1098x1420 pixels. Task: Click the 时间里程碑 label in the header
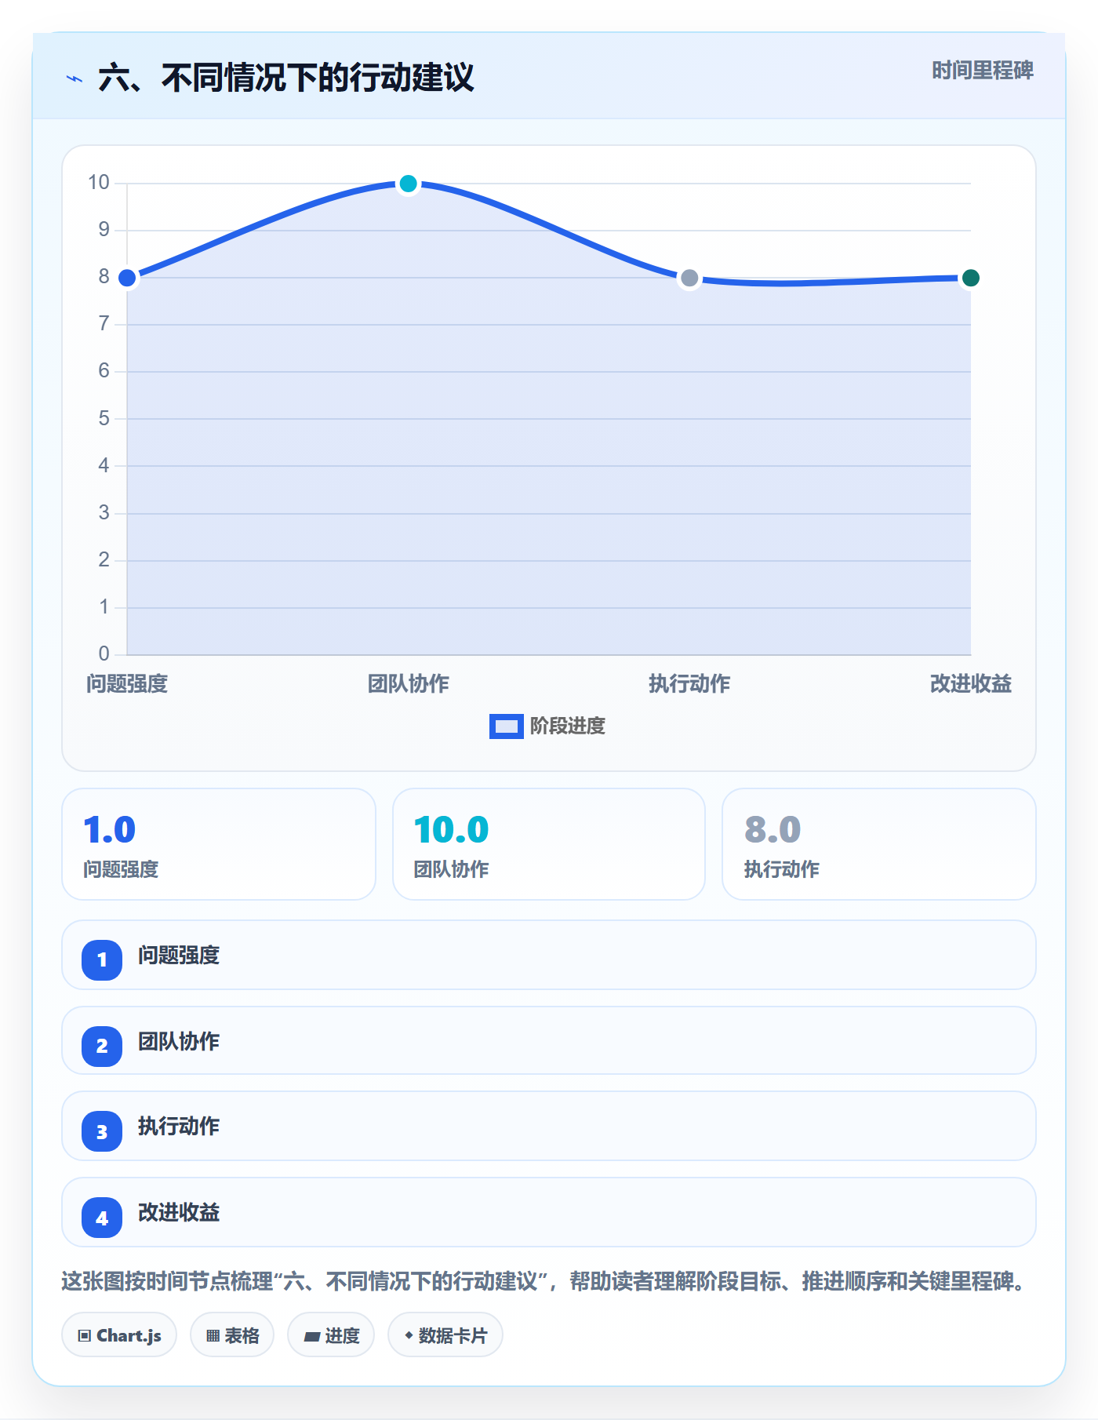(982, 71)
